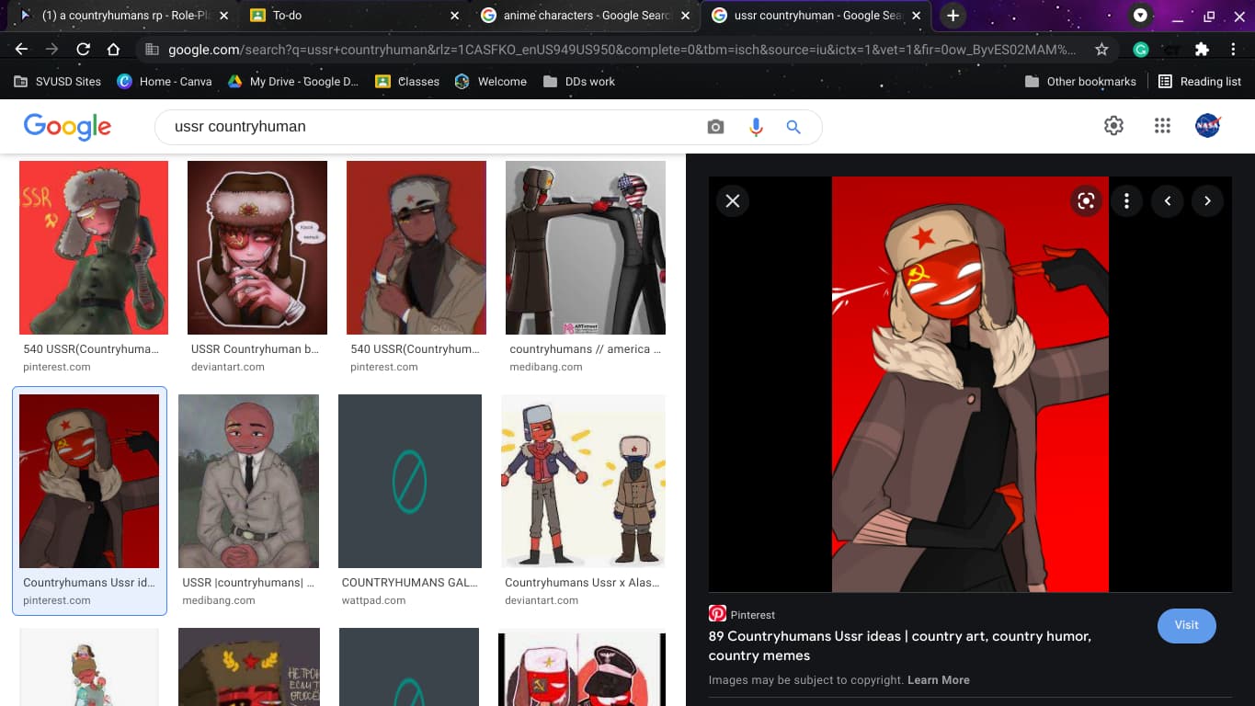Open the DDs work bookmark folder

click(x=579, y=81)
